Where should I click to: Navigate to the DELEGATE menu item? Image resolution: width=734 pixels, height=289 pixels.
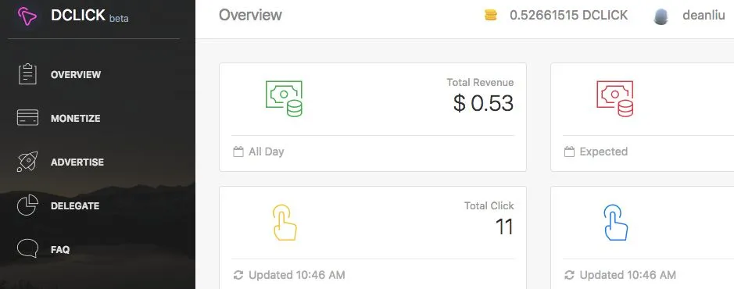(x=75, y=205)
